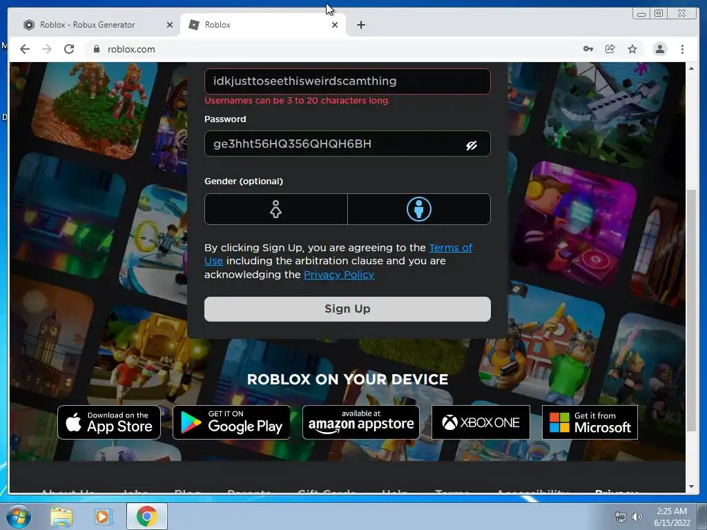Close the Robux Generator tab
Image resolution: width=707 pixels, height=530 pixels.
(x=170, y=25)
